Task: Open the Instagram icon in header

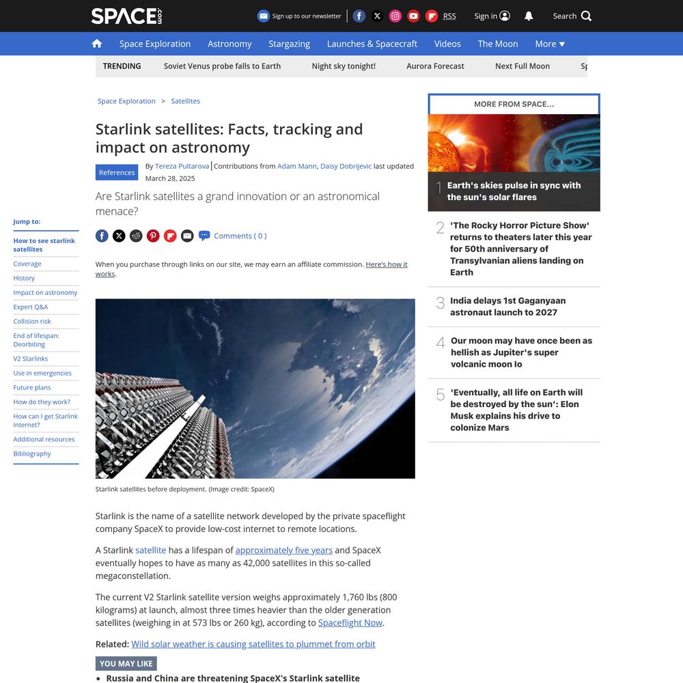Action: [x=395, y=16]
